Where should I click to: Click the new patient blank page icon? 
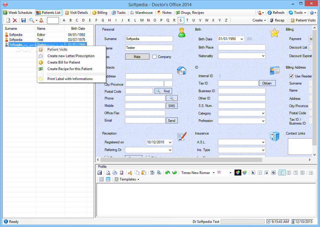pos(8,20)
